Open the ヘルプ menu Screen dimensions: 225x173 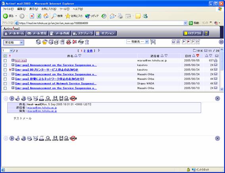tap(78, 9)
